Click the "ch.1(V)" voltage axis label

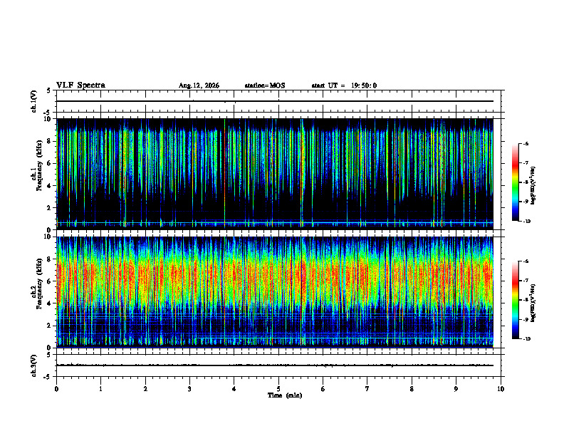pos(33,101)
